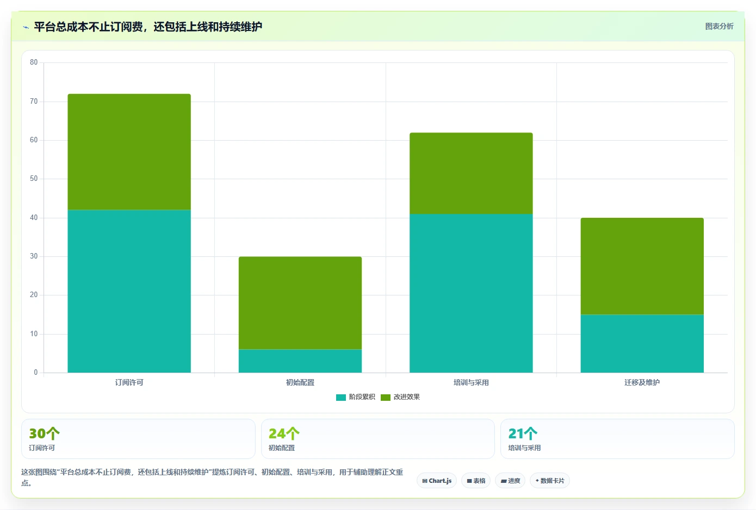Click the y-axis value 70
Viewport: 756px width, 510px height.
(x=34, y=102)
